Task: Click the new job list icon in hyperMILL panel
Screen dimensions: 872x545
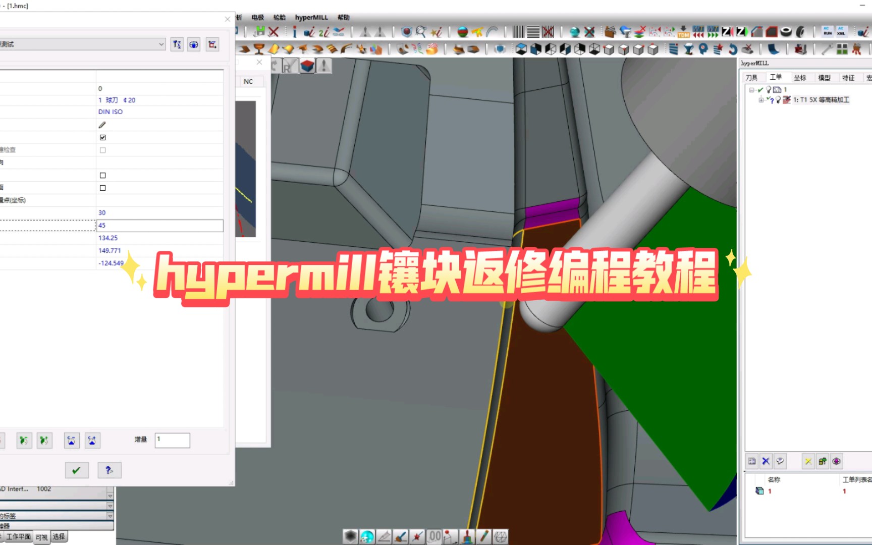Action: point(751,461)
